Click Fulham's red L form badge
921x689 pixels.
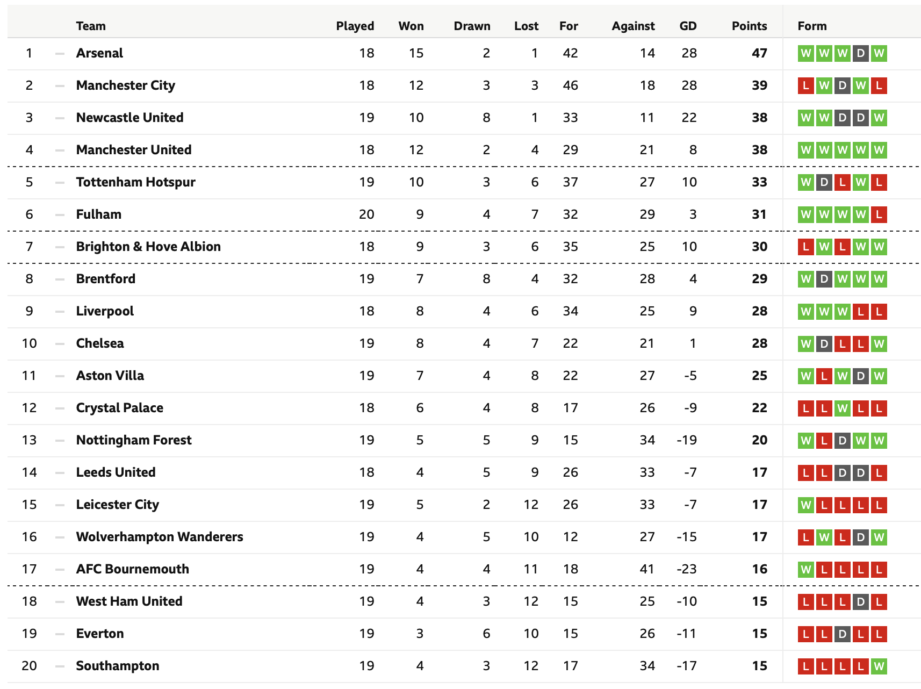click(879, 214)
